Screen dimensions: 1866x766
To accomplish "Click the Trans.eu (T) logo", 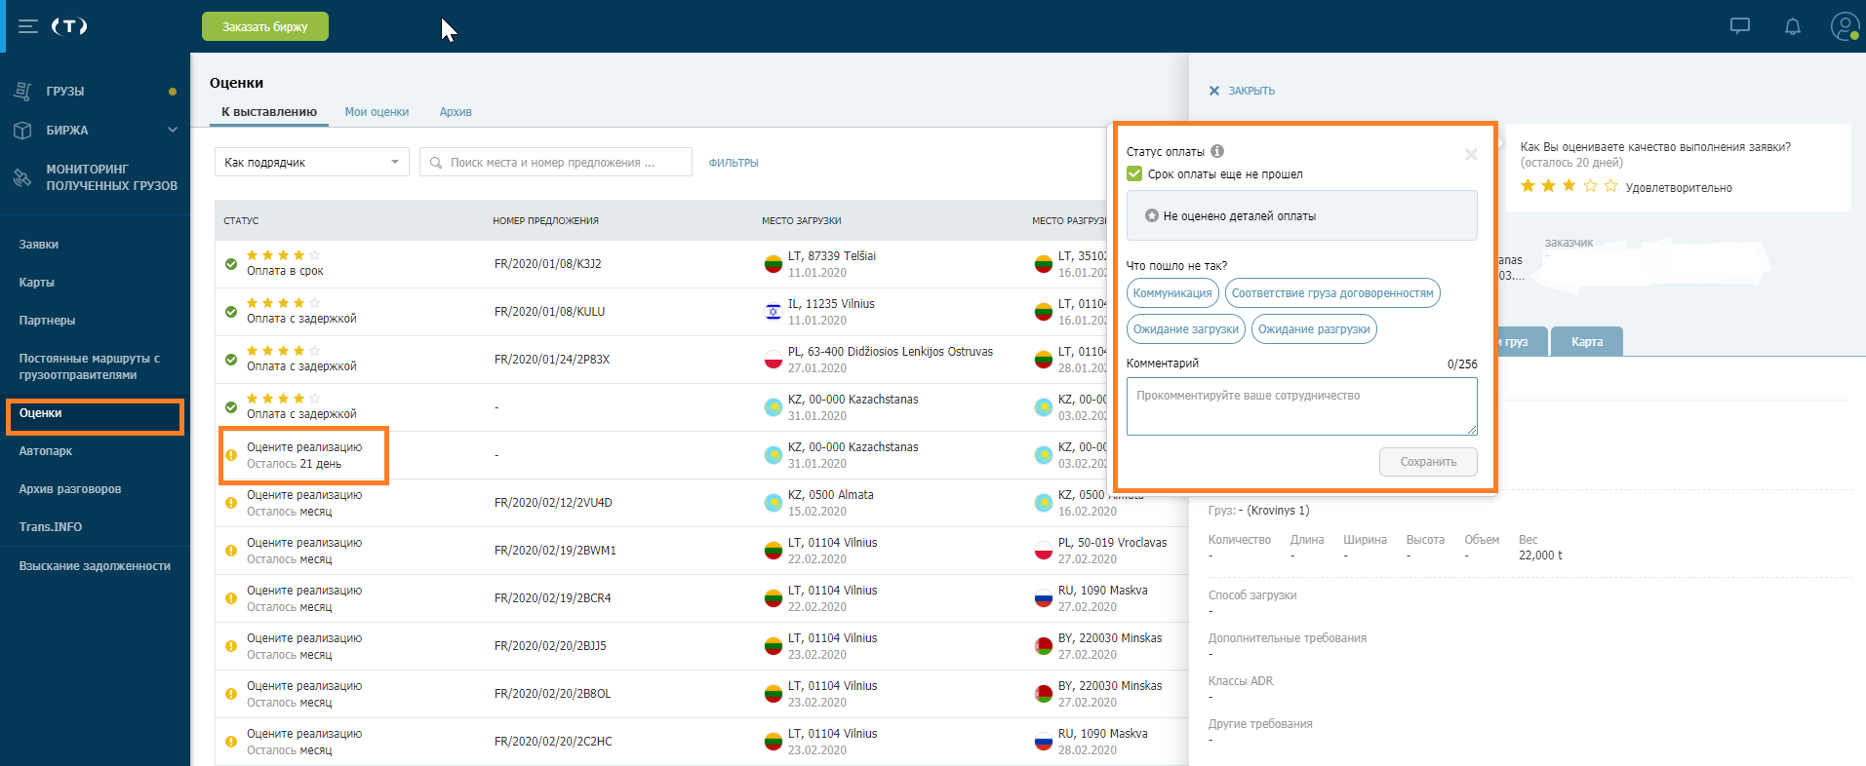I will click(69, 26).
